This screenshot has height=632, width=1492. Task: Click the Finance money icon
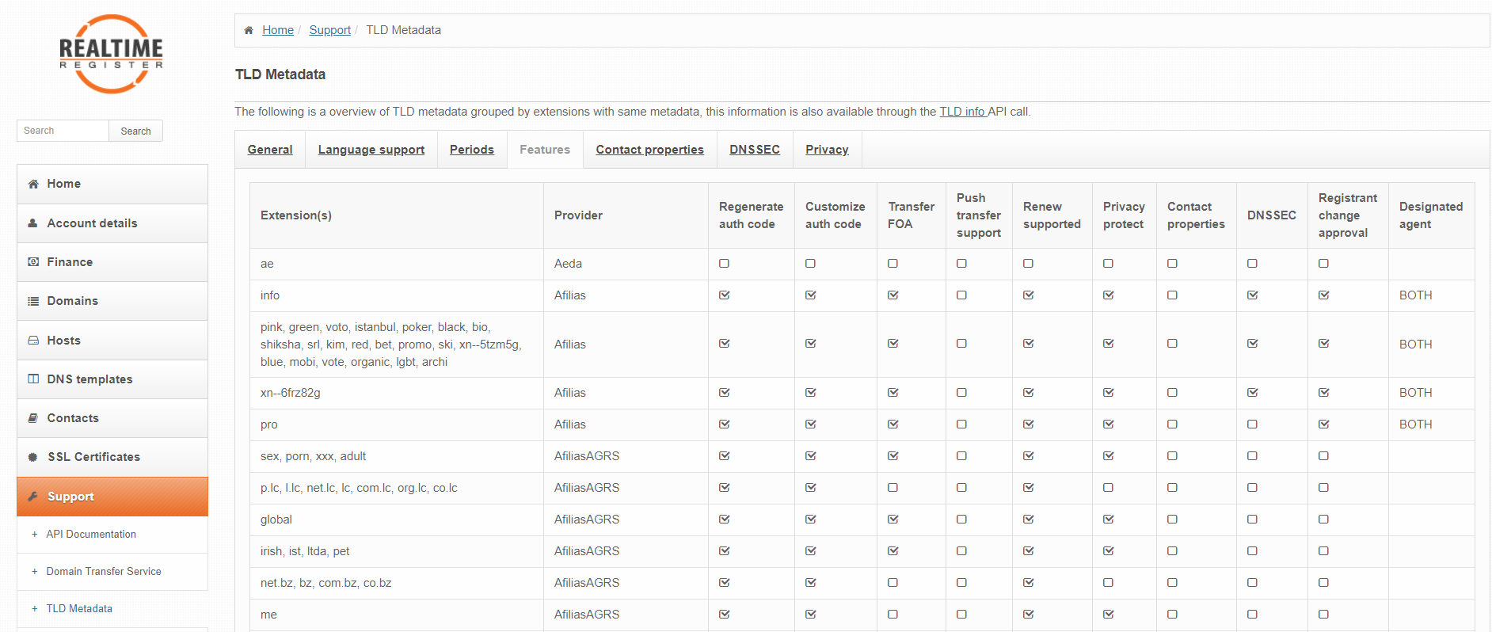click(33, 262)
